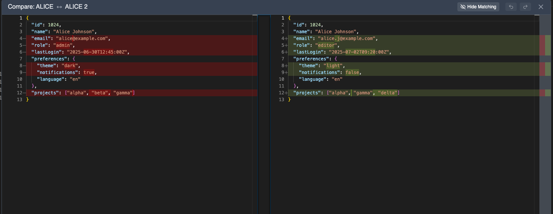Image resolution: width=553 pixels, height=214 pixels.
Task: Close the Compare dialog with the X
Action: tap(541, 7)
